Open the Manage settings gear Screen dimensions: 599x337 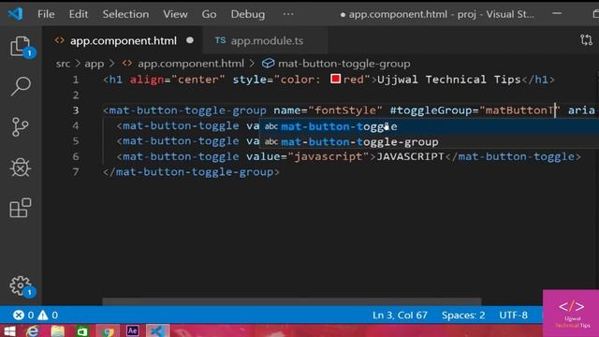coord(21,286)
